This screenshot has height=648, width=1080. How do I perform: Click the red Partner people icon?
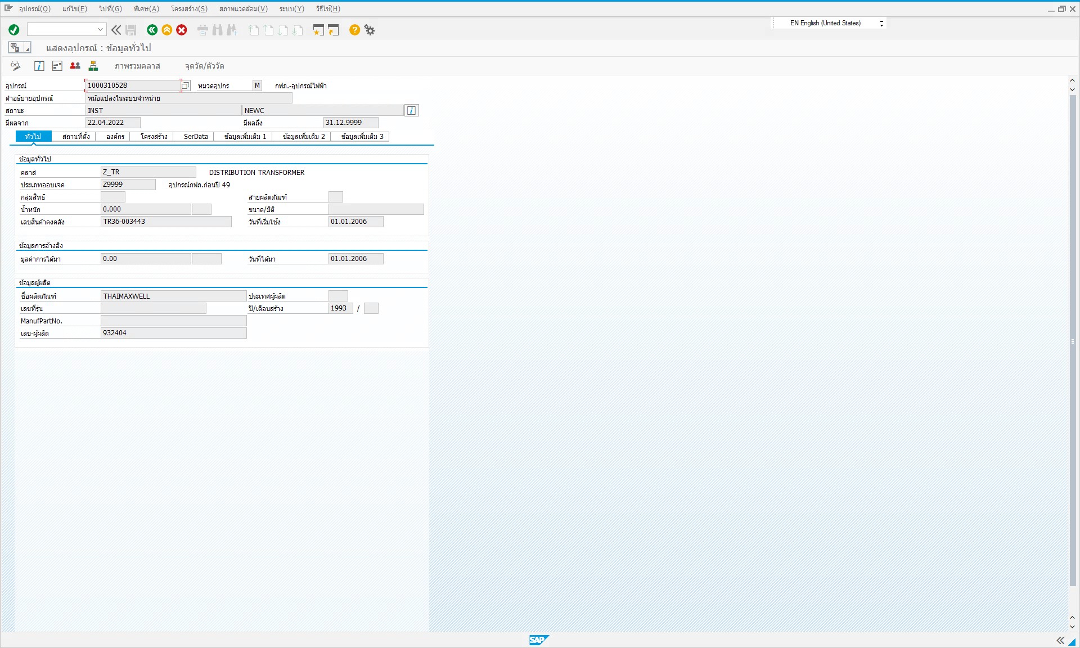pos(75,66)
